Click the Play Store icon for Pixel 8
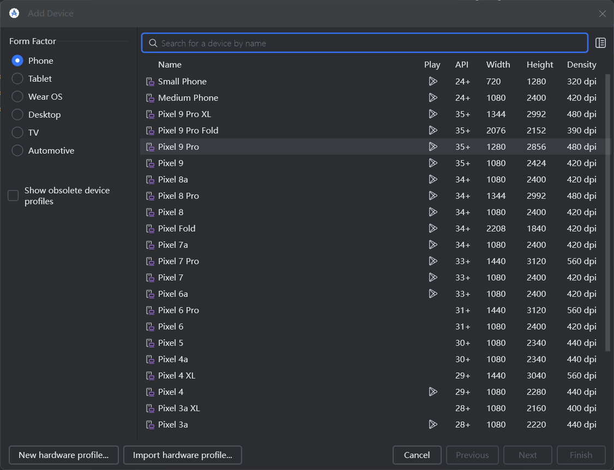The width and height of the screenshot is (614, 470). (x=433, y=212)
